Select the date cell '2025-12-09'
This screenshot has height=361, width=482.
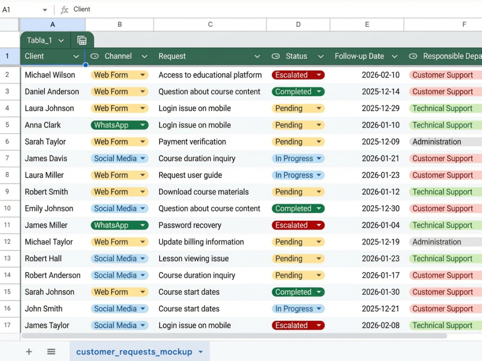pyautogui.click(x=367, y=142)
